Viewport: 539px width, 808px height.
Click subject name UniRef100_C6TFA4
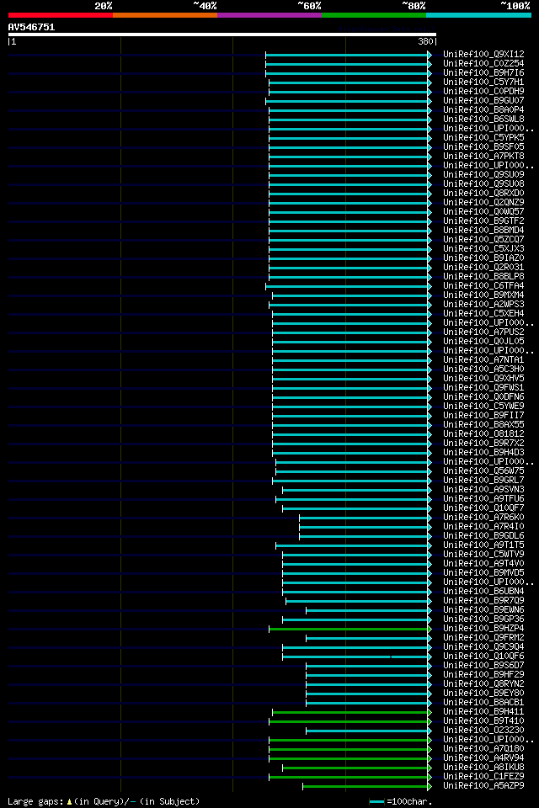click(x=483, y=286)
